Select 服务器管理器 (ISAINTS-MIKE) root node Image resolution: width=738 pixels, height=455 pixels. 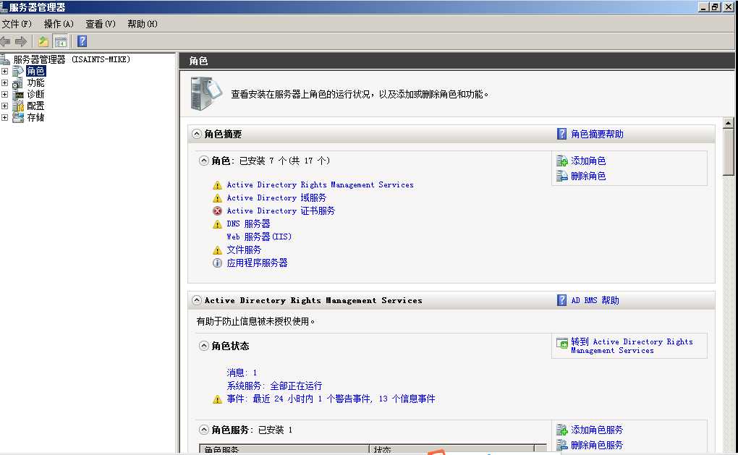(x=72, y=59)
